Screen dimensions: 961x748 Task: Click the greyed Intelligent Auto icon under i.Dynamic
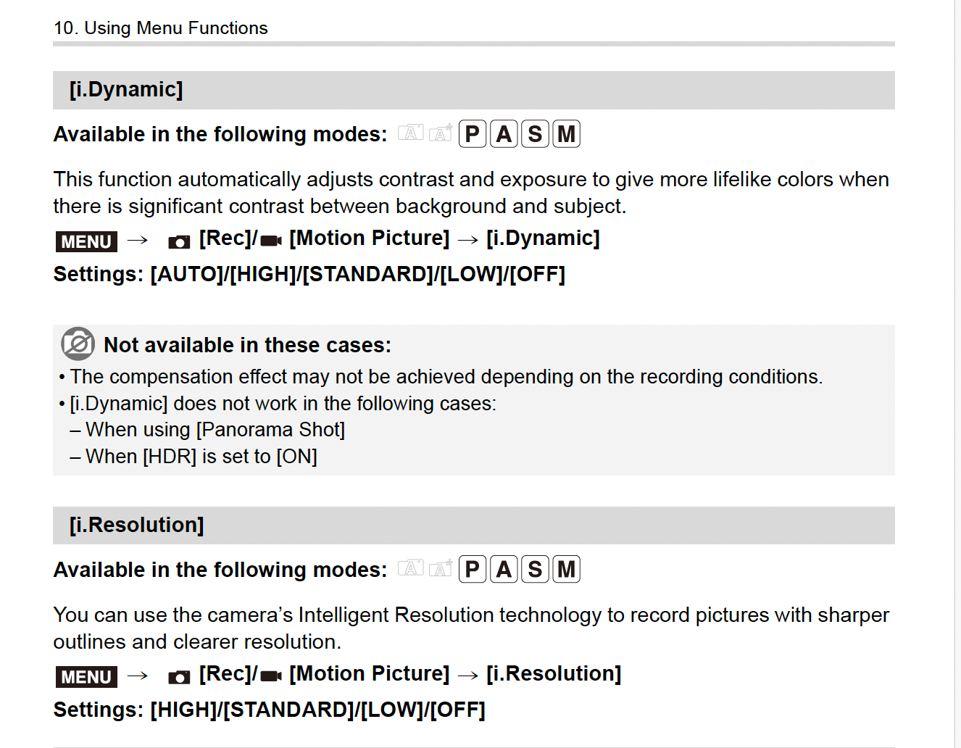(410, 133)
